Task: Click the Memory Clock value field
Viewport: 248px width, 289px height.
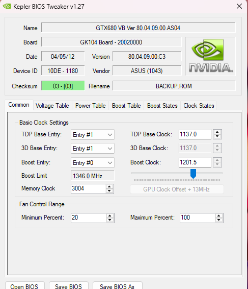Action: click(88, 189)
